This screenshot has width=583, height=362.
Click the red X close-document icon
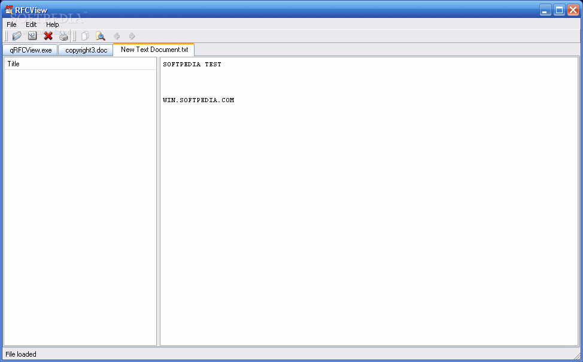[x=48, y=36]
